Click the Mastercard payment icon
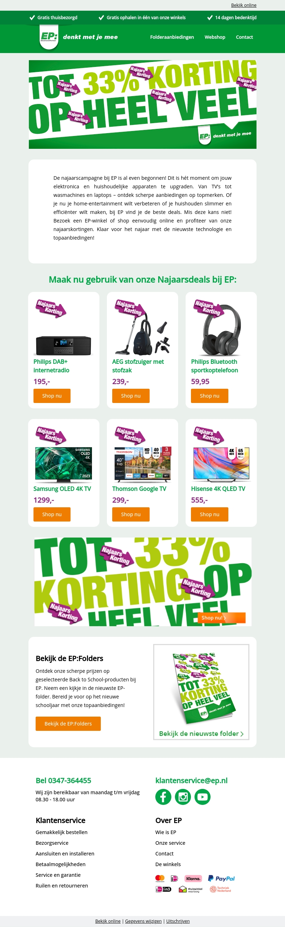The image size is (285, 927). 160,879
